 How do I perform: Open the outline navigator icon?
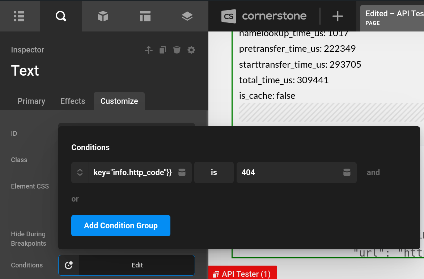pyautogui.click(x=20, y=16)
